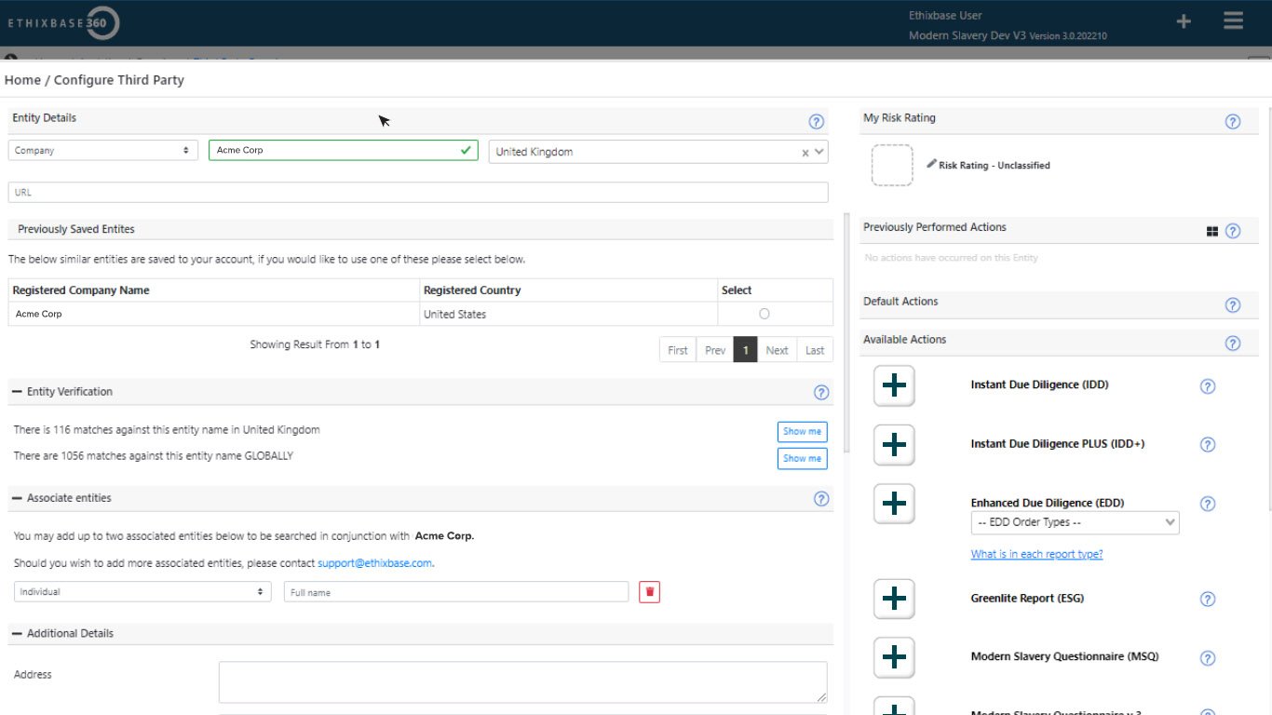This screenshot has height=715, width=1272.
Task: Open the Individual associate type dropdown
Action: (142, 592)
